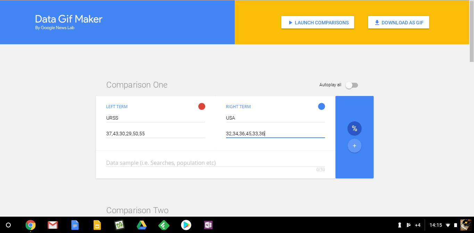Click the Comparison Two heading
Viewport: 474px width, 233px height.
[137, 210]
